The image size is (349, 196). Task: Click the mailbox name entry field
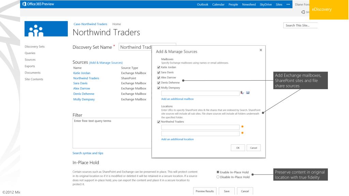click(x=200, y=93)
